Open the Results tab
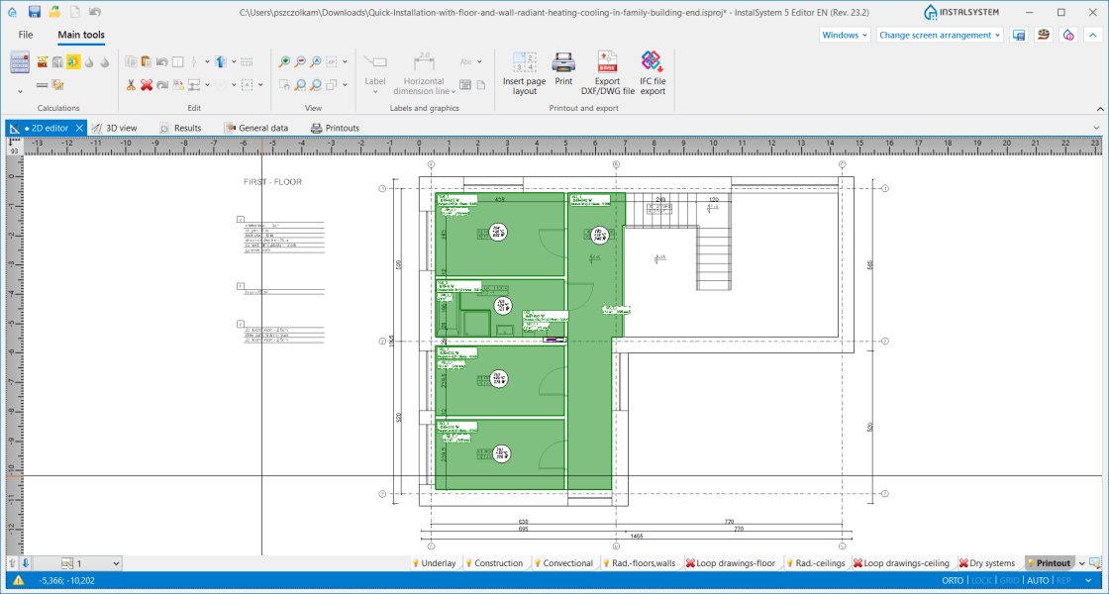The image size is (1109, 594). [x=180, y=128]
